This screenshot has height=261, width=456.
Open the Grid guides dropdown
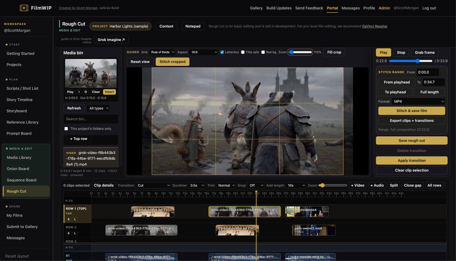(x=162, y=52)
